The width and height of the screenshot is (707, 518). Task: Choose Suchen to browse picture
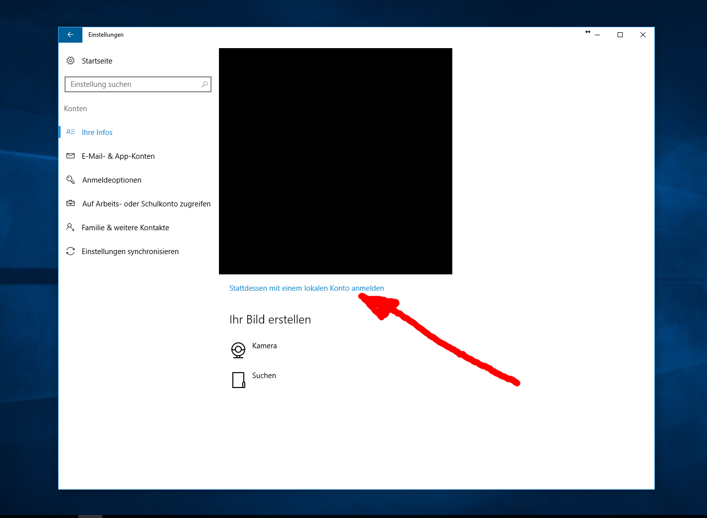pos(264,376)
